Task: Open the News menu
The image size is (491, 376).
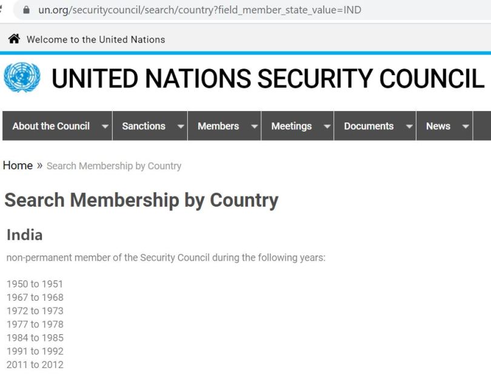Action: point(438,126)
